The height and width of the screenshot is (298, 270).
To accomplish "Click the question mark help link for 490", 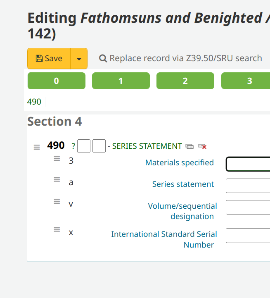I will (73, 146).
